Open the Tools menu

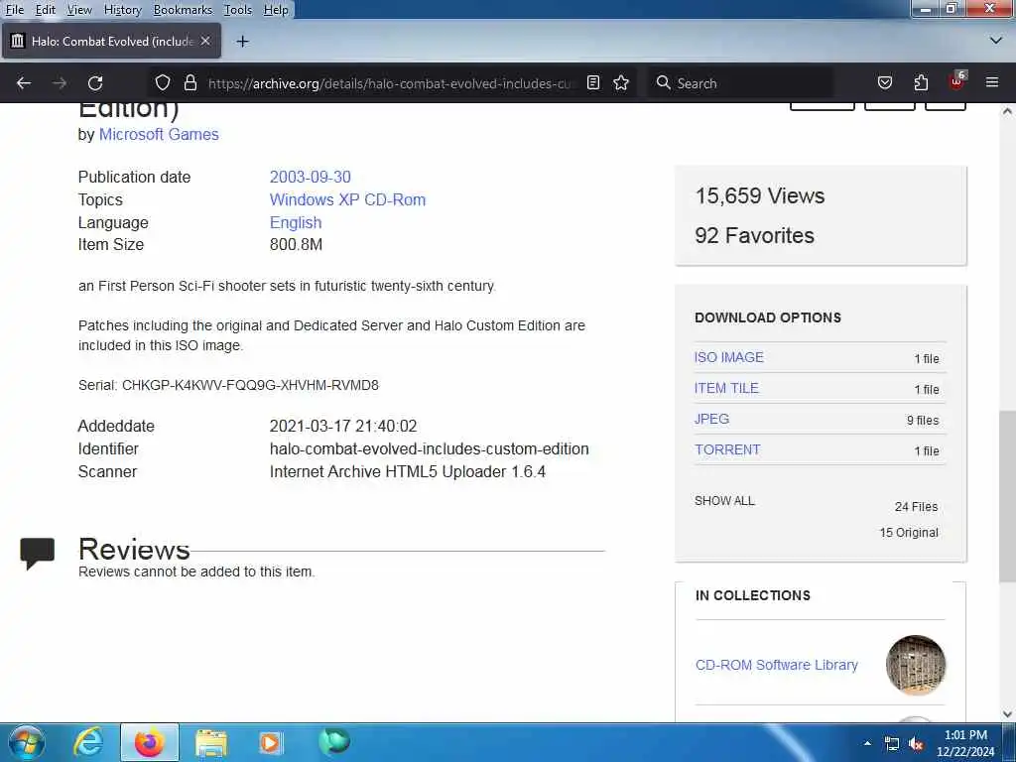coord(238,10)
